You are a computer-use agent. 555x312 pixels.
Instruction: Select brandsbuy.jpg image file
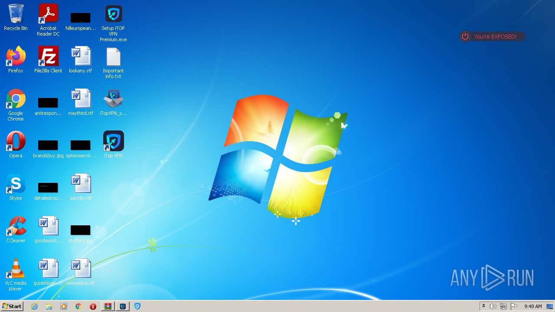[x=48, y=149]
